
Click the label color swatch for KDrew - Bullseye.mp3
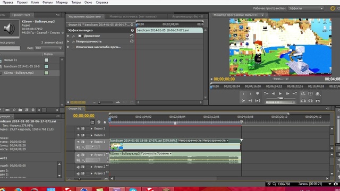pyautogui.click(x=46, y=73)
